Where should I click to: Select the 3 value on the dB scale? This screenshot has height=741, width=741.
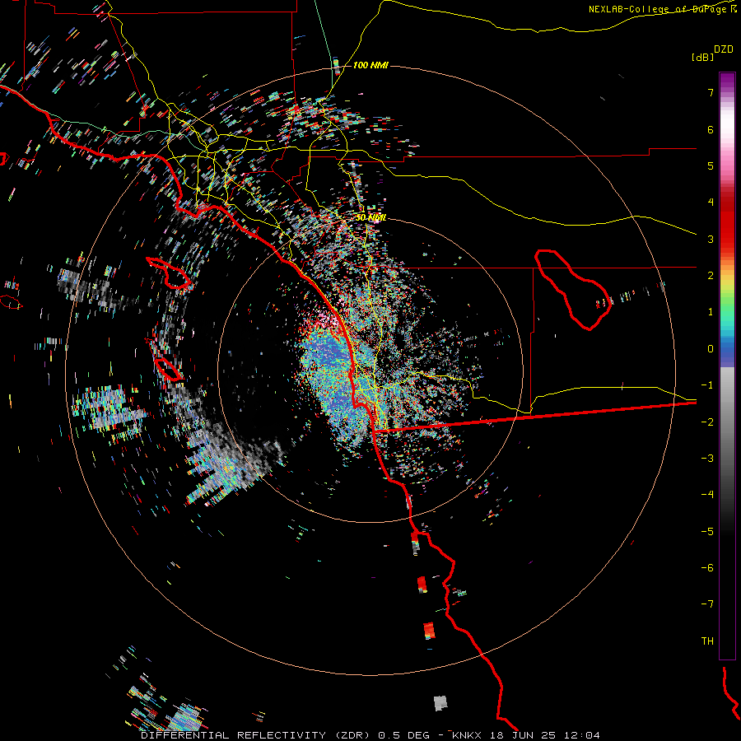point(711,239)
